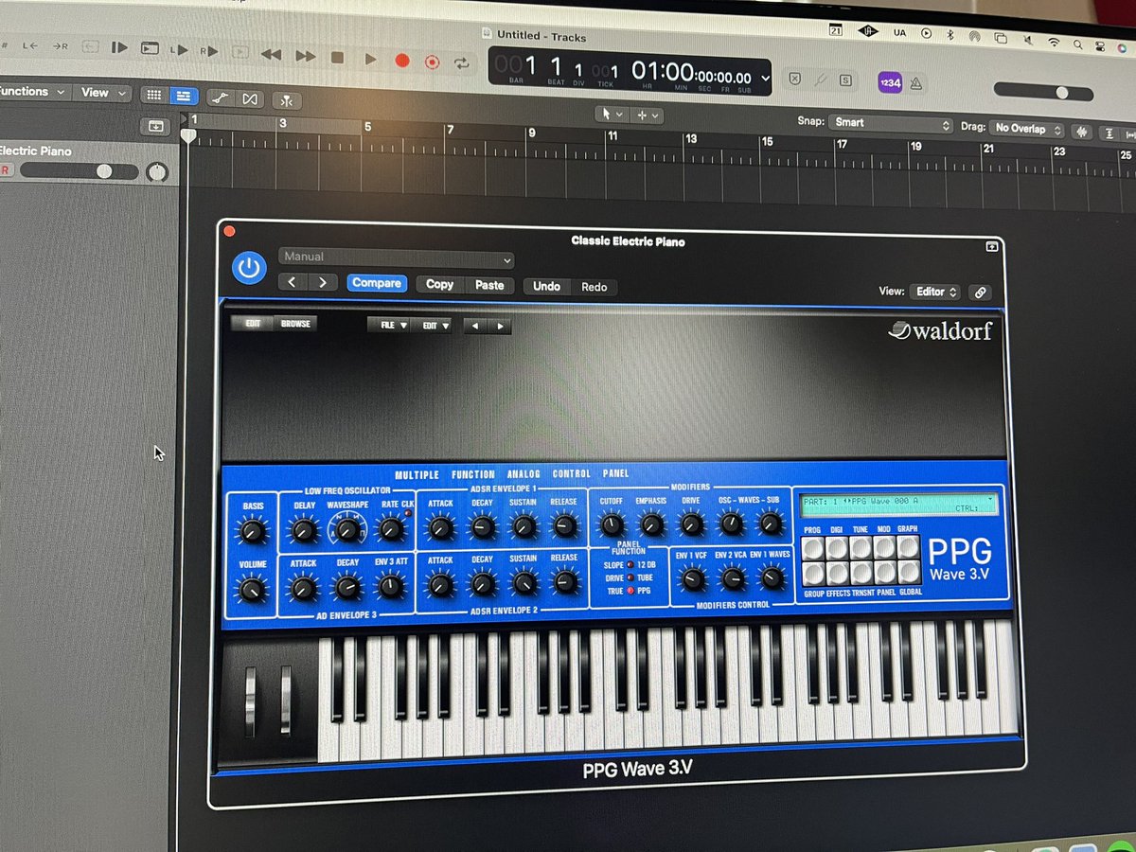
Task: Click the Solo S button in control bar
Action: tap(844, 80)
